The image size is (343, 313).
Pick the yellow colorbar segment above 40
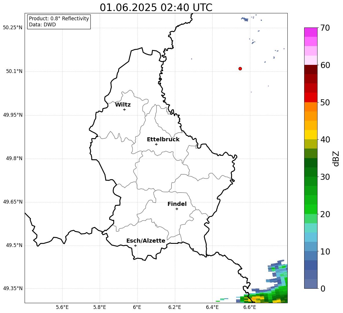[x=311, y=135]
